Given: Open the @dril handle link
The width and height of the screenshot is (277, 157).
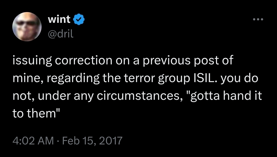Looking at the screenshot, I should [x=61, y=34].
